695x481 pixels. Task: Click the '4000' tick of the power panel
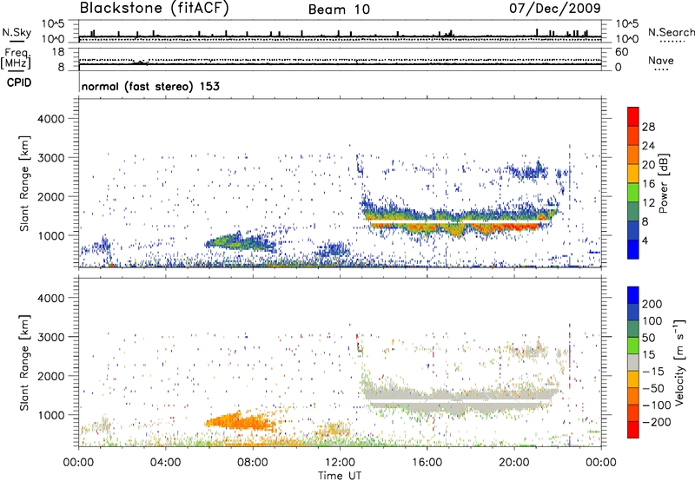click(x=50, y=119)
